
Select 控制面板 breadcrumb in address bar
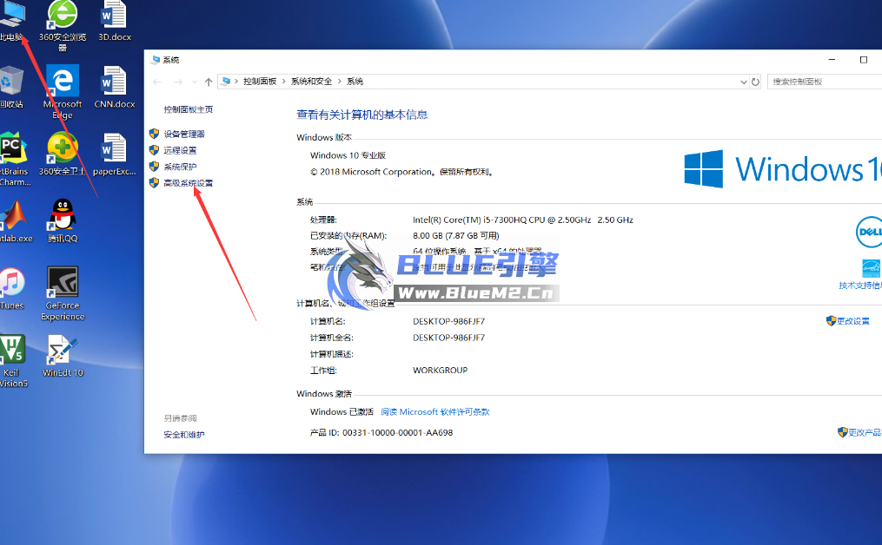coord(260,82)
